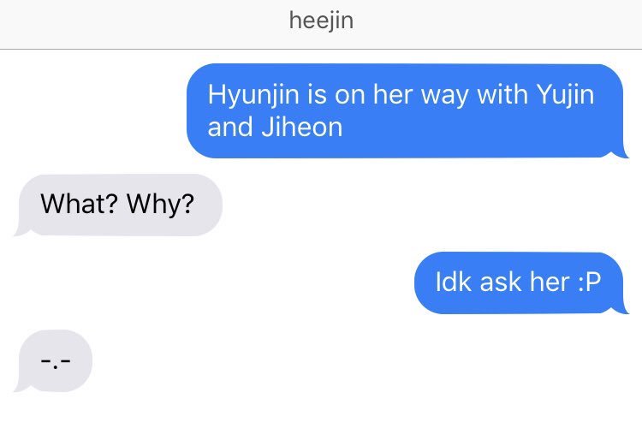Click the name "Yujin" in the blue bubble
This screenshot has width=642, height=434.
pyautogui.click(x=565, y=95)
